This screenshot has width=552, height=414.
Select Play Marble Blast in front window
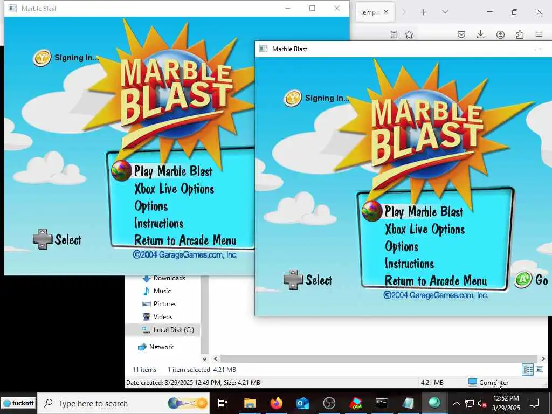point(424,211)
